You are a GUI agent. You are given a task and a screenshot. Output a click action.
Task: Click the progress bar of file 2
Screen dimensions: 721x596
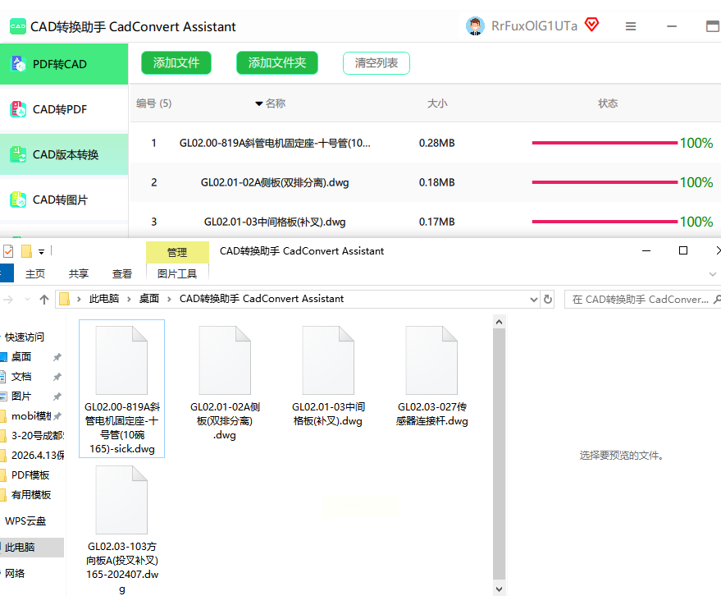coord(605,182)
